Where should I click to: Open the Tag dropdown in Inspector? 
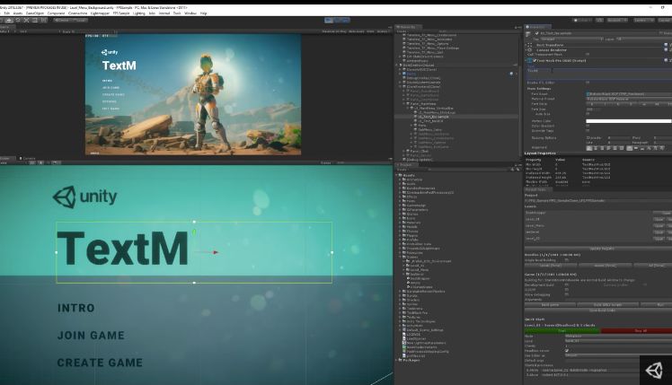pyautogui.click(x=571, y=39)
